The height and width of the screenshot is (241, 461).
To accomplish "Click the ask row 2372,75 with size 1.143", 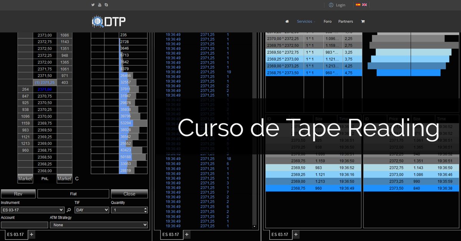I will pyautogui.click(x=411, y=168).
